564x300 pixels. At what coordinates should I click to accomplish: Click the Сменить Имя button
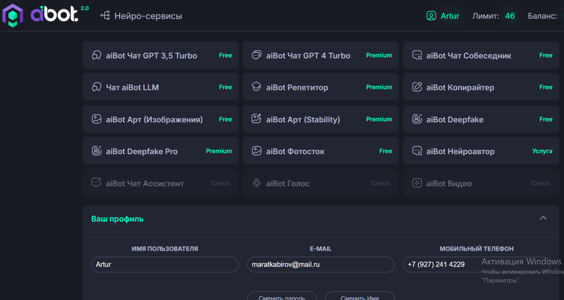point(360,296)
